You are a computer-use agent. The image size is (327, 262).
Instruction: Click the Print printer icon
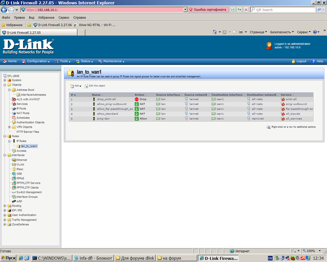[x=241, y=32]
